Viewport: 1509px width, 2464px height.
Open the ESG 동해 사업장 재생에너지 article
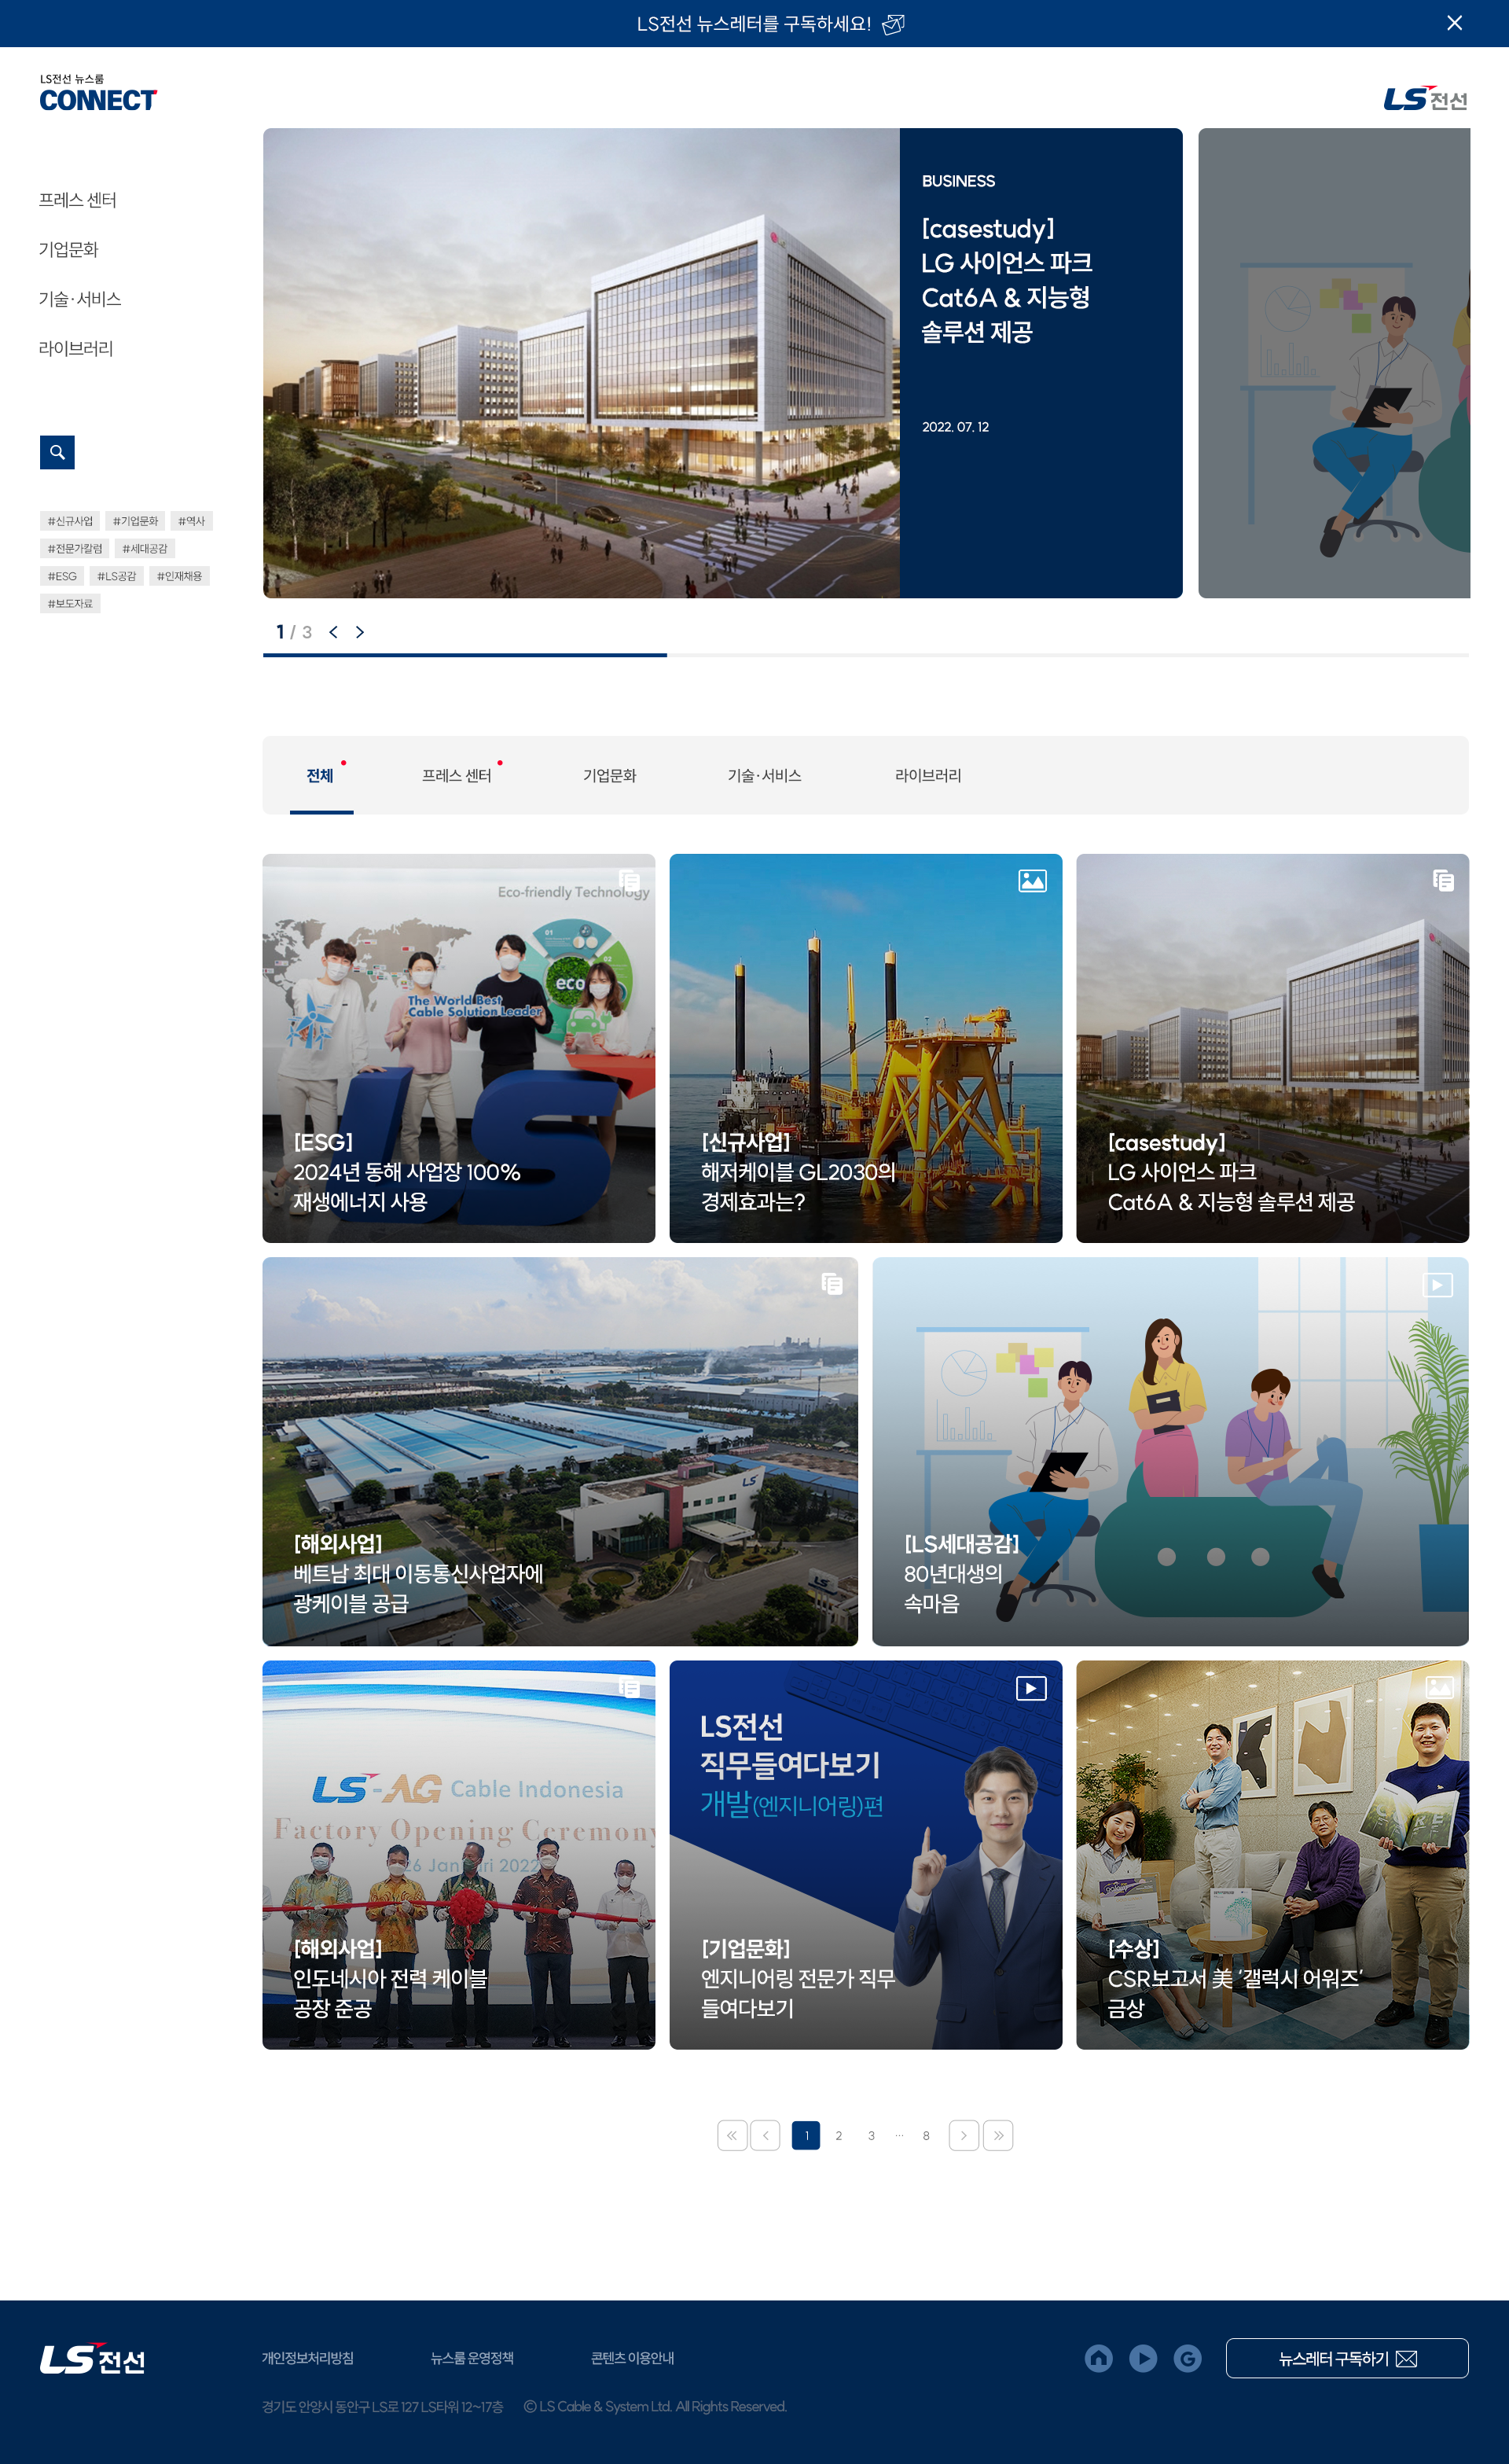[459, 1048]
